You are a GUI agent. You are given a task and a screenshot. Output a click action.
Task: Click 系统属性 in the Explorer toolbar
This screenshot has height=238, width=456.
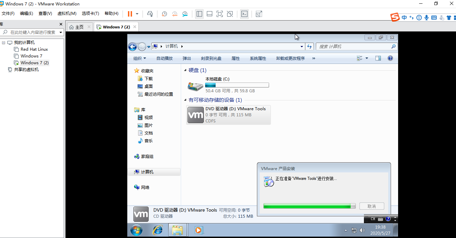(258, 58)
